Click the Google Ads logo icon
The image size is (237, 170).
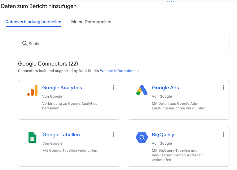(142, 90)
